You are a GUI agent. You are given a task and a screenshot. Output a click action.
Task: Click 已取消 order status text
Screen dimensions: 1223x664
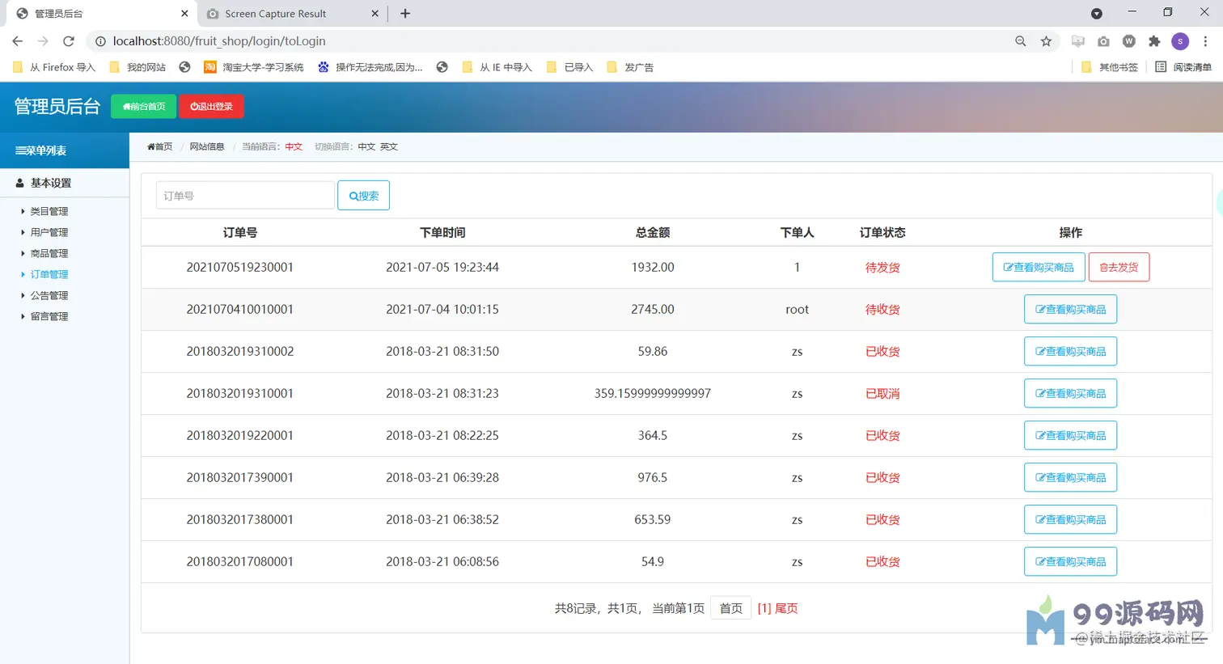pyautogui.click(x=882, y=393)
